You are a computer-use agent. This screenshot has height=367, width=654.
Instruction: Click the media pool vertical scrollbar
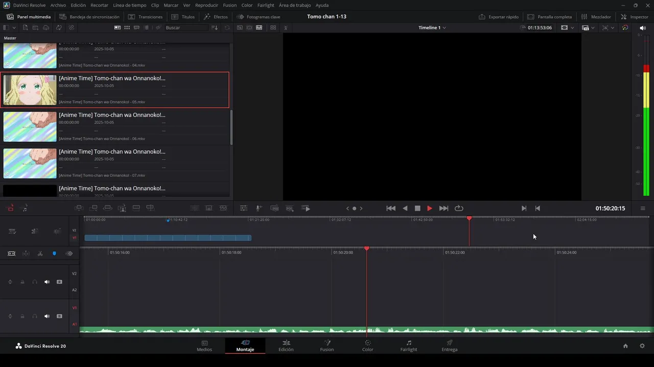click(x=231, y=127)
